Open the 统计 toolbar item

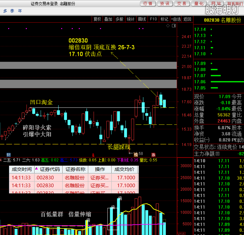[x=130, y=19]
